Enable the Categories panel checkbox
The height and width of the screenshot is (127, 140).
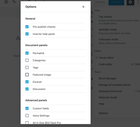(27, 60)
